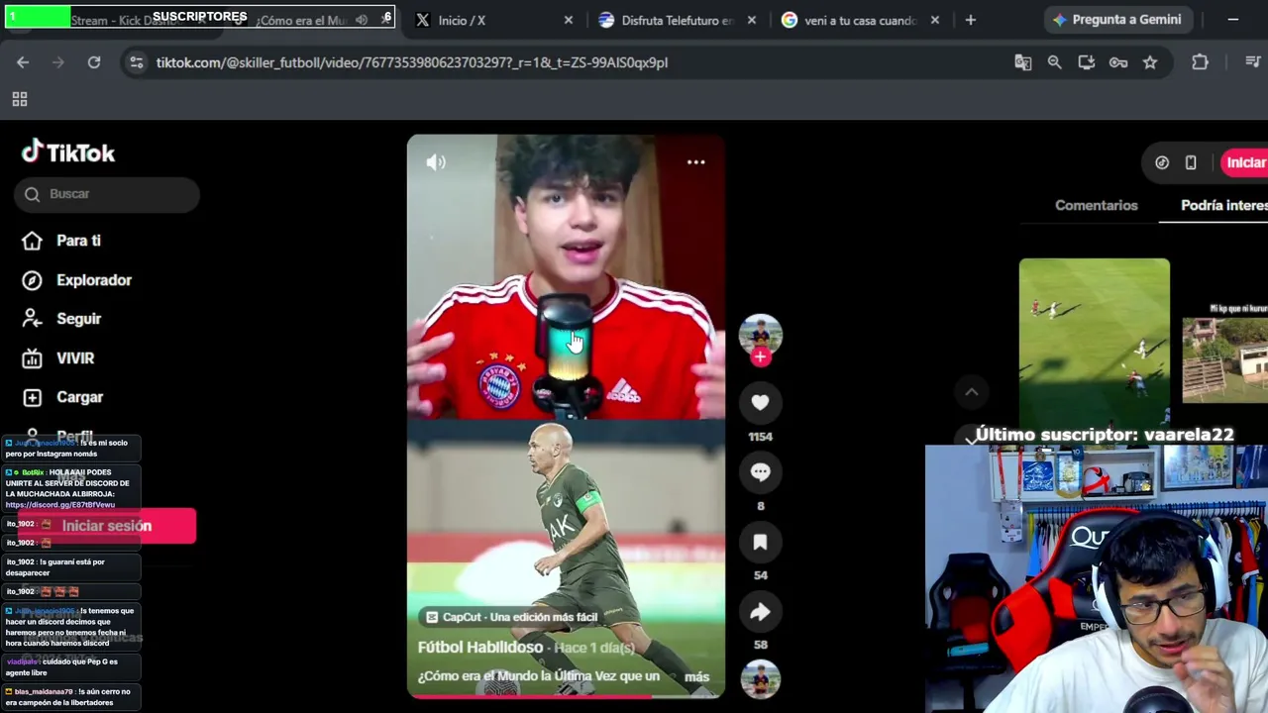Image resolution: width=1268 pixels, height=713 pixels.
Task: Follow the creator with the red plus
Action: [760, 357]
